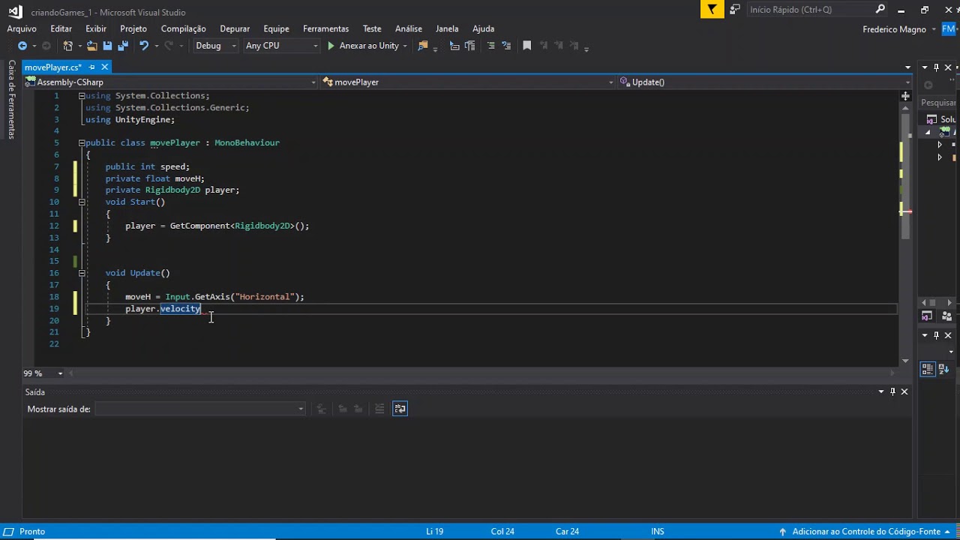This screenshot has height=540, width=960.
Task: Click Adicionar ao Controle do Código-Fonte
Action: click(x=866, y=531)
